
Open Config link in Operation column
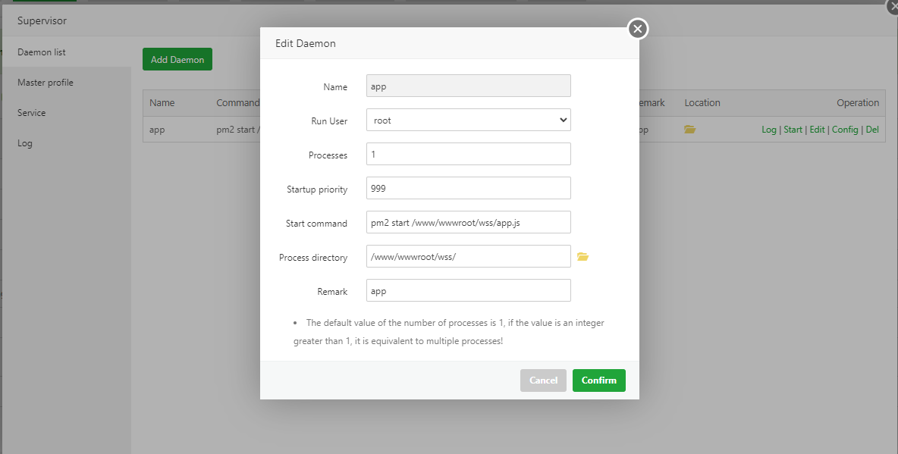tap(845, 130)
